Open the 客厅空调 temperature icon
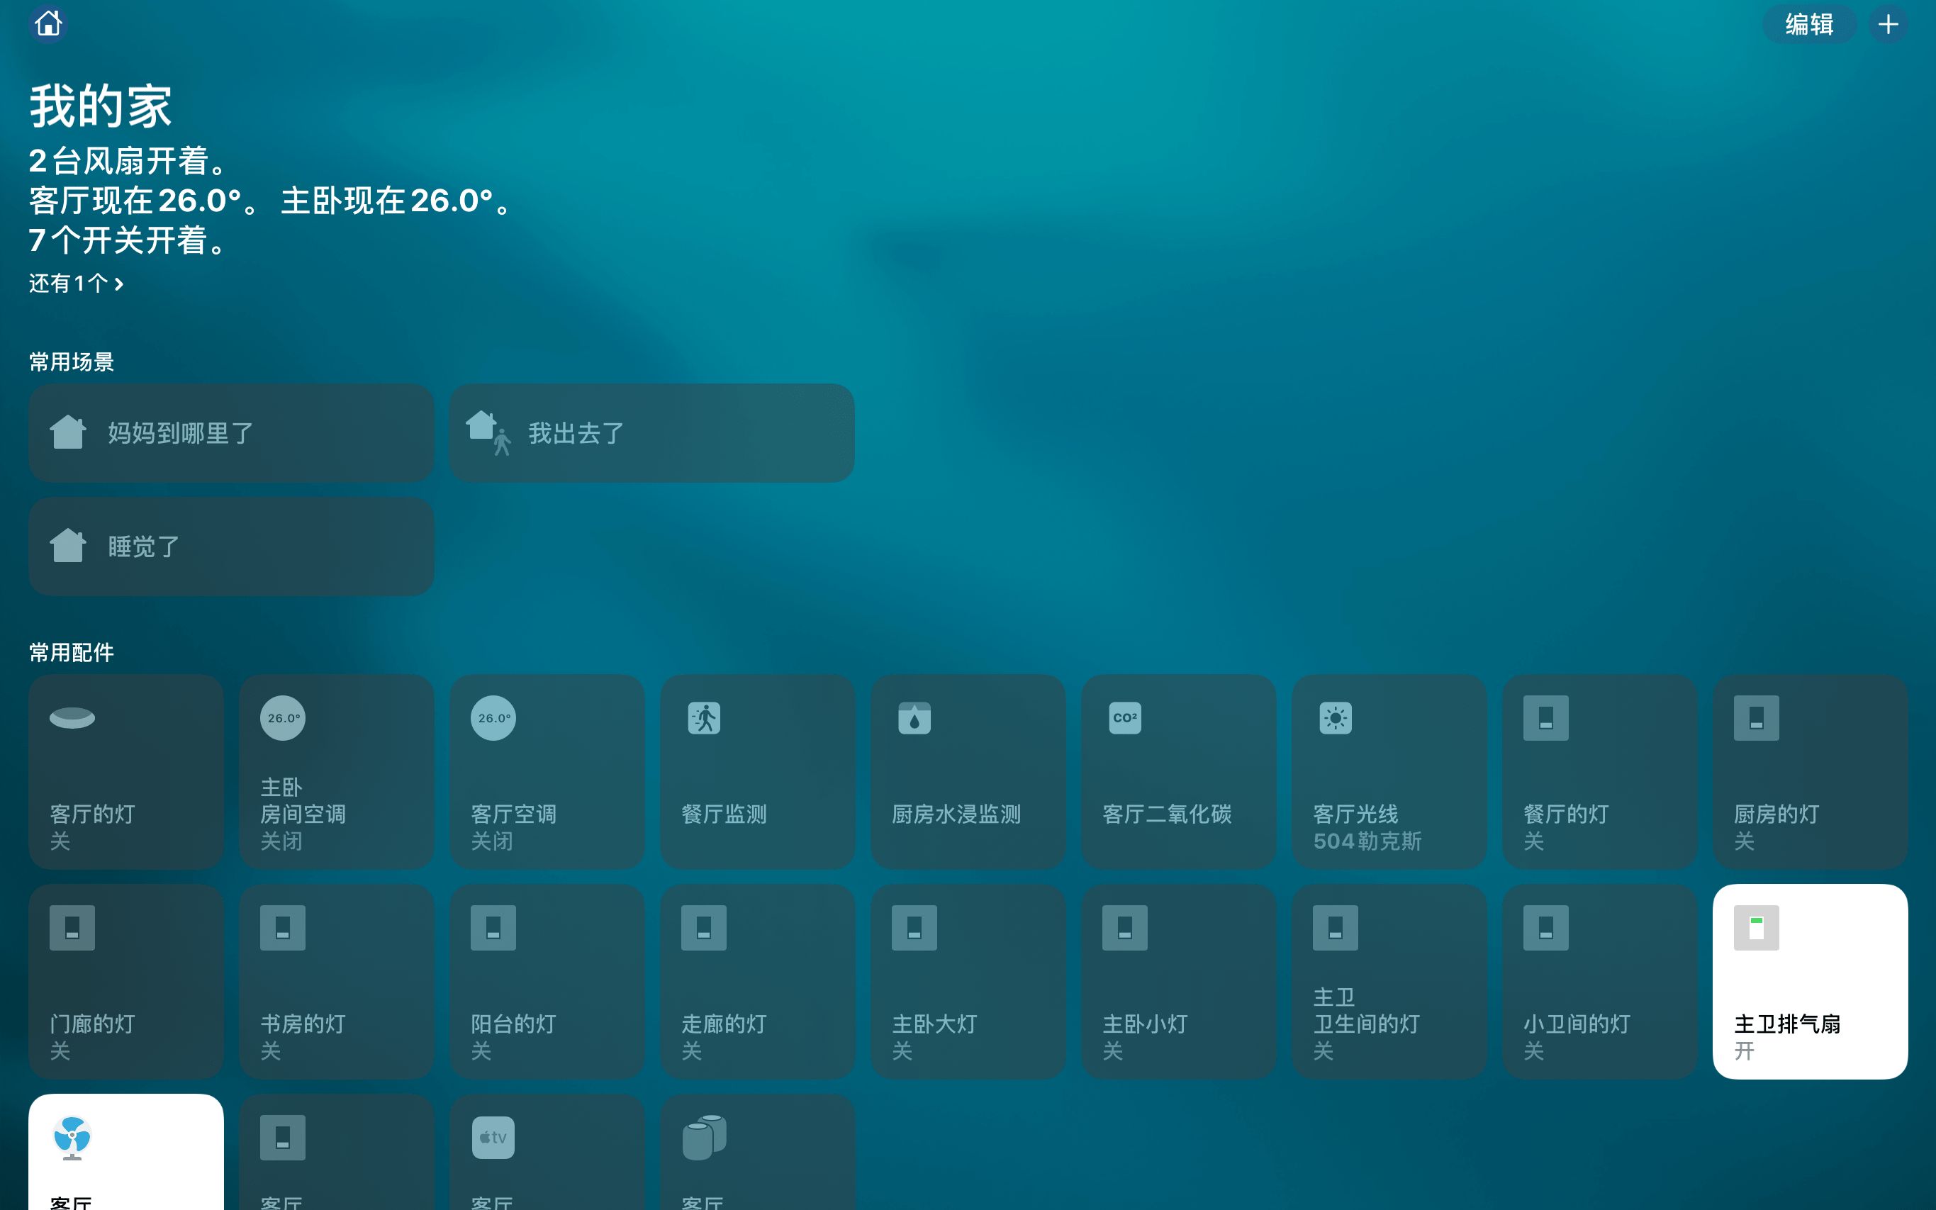Image resolution: width=1936 pixels, height=1210 pixels. 493,718
